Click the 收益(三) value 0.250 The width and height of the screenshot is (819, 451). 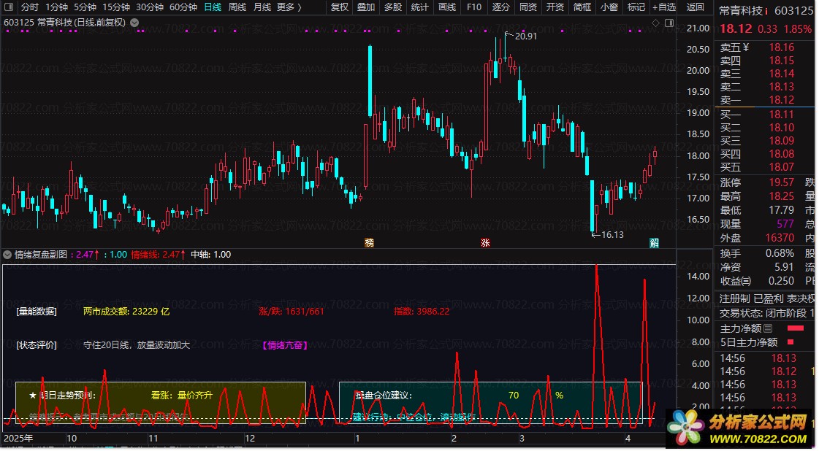[782, 281]
